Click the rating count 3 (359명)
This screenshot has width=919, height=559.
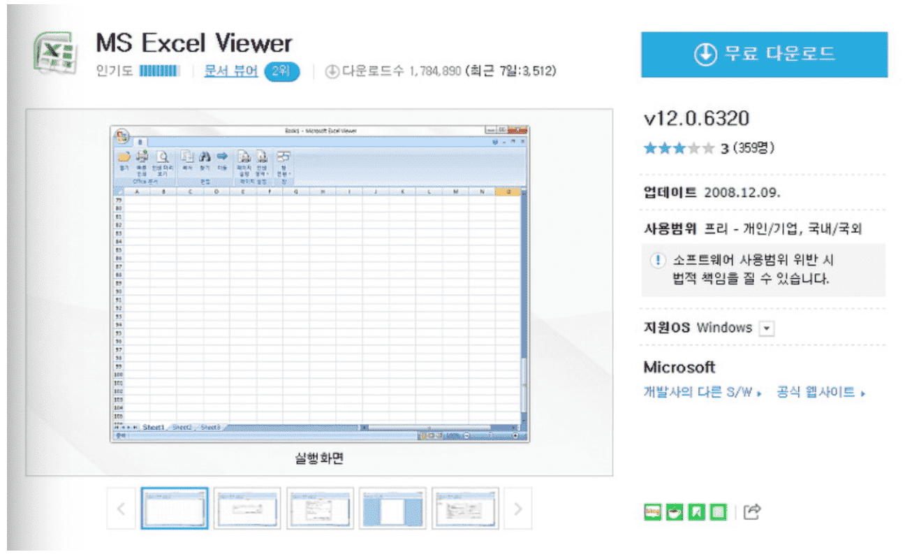(x=747, y=148)
